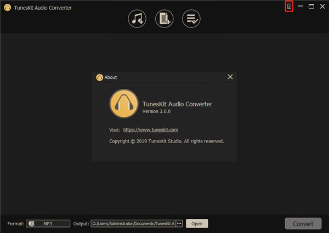Viewport: 329px width, 233px height.
Task: Open the MP3 format selector
Action: click(x=48, y=224)
